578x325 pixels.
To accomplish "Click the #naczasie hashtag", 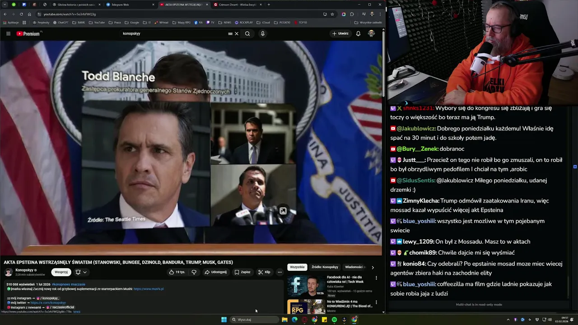I will pos(78,284).
